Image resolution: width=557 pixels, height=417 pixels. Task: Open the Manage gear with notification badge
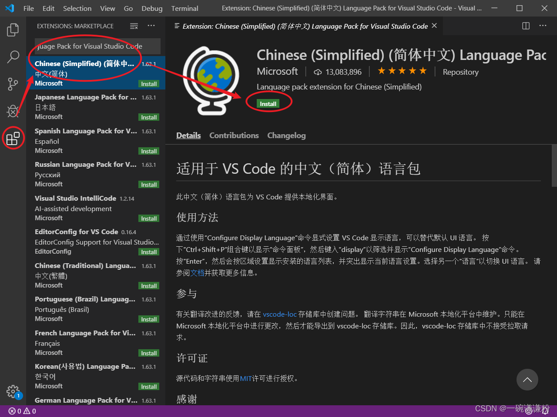[x=13, y=391]
